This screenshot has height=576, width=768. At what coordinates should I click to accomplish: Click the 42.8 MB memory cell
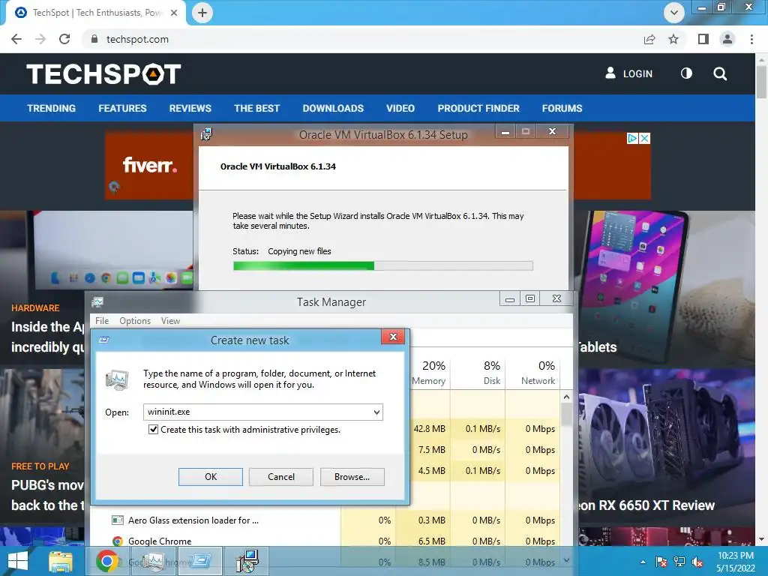click(x=429, y=428)
